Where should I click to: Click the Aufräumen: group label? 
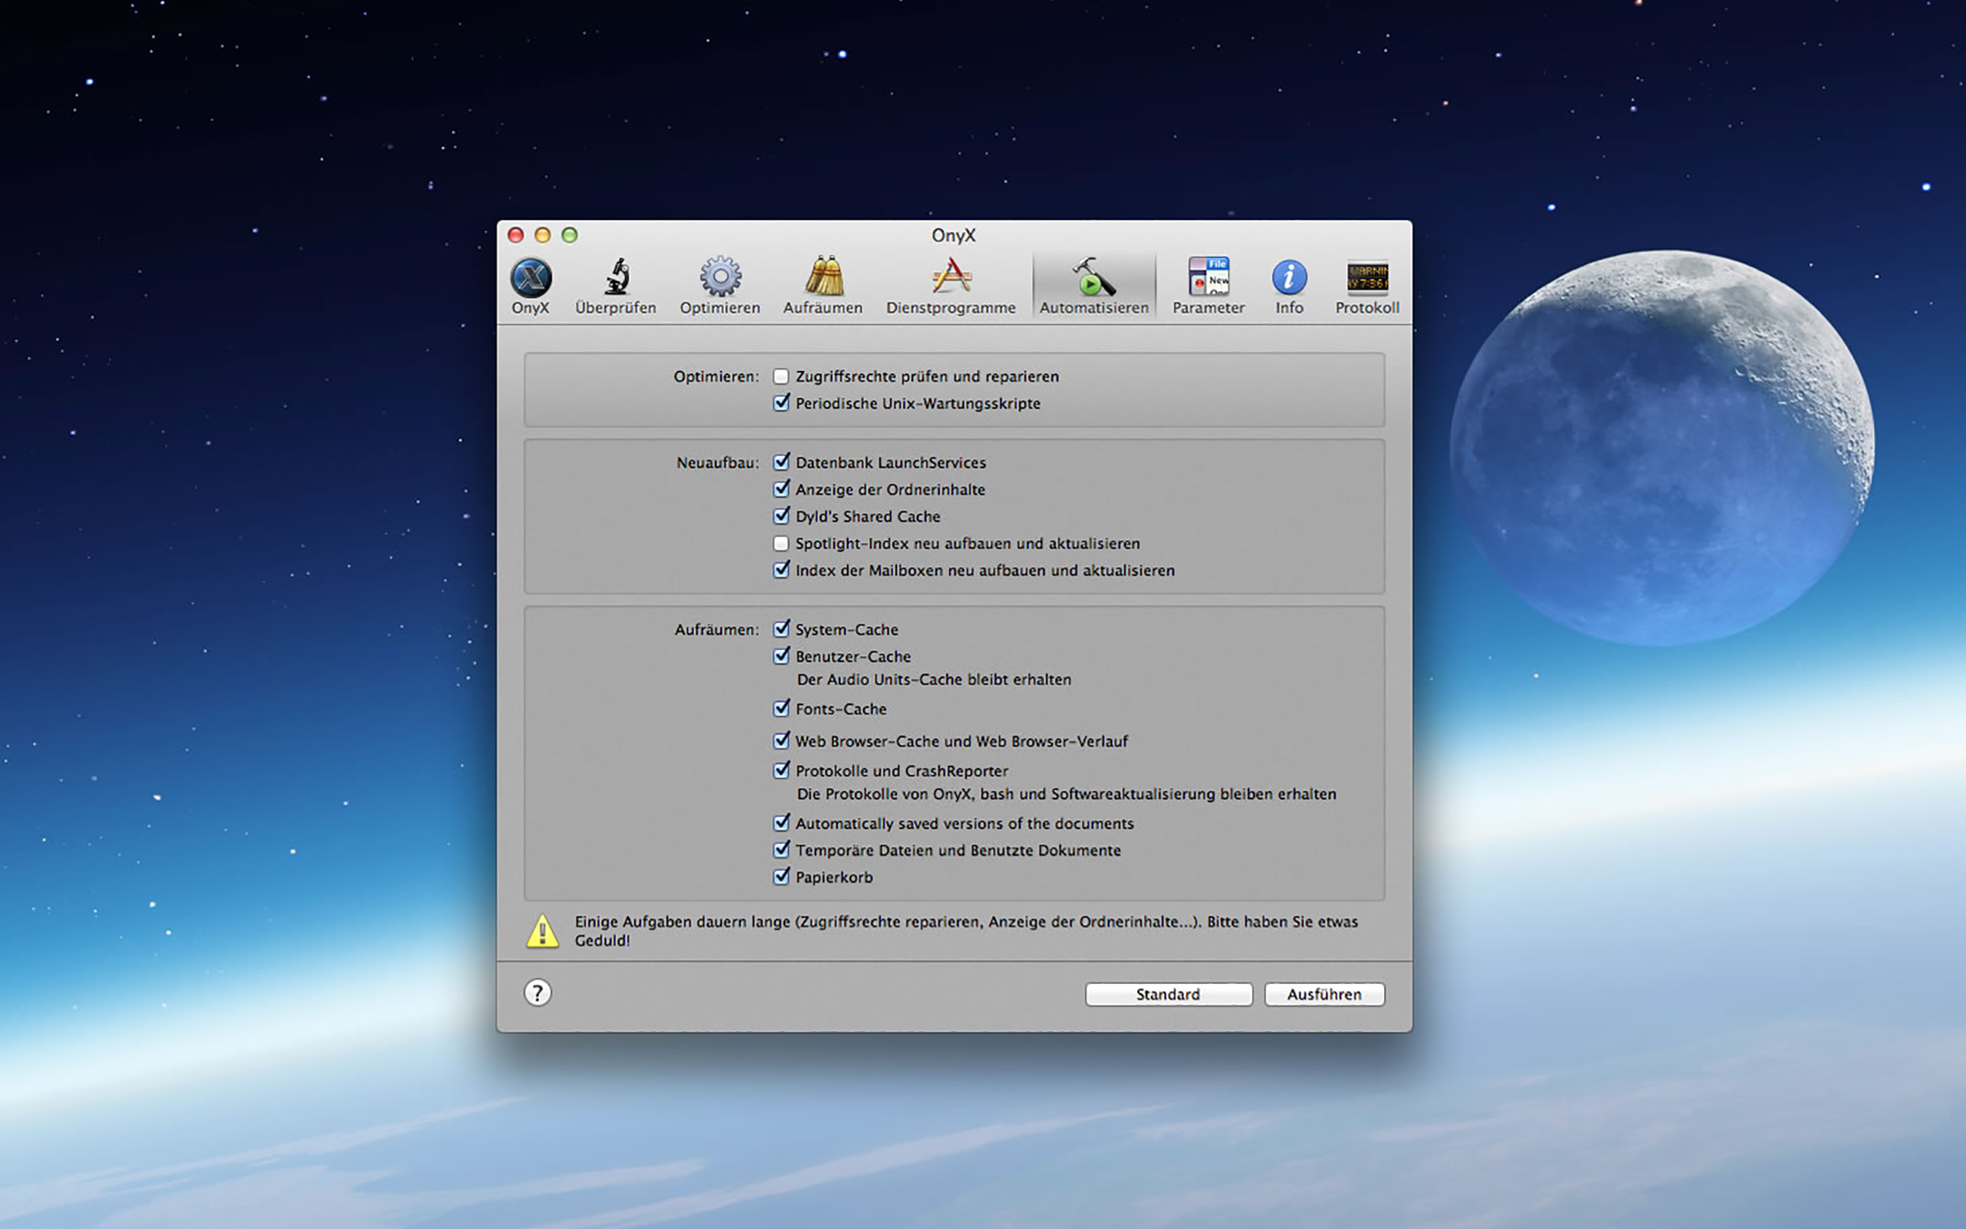click(717, 629)
